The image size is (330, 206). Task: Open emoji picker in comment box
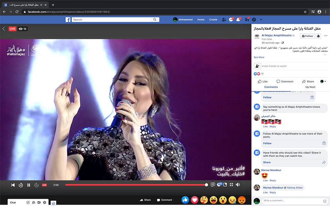[x=325, y=201]
